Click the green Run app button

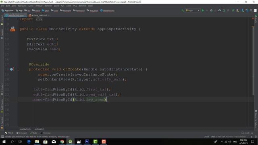click(203, 10)
